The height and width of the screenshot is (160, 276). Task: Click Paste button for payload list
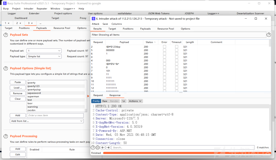click(18, 82)
